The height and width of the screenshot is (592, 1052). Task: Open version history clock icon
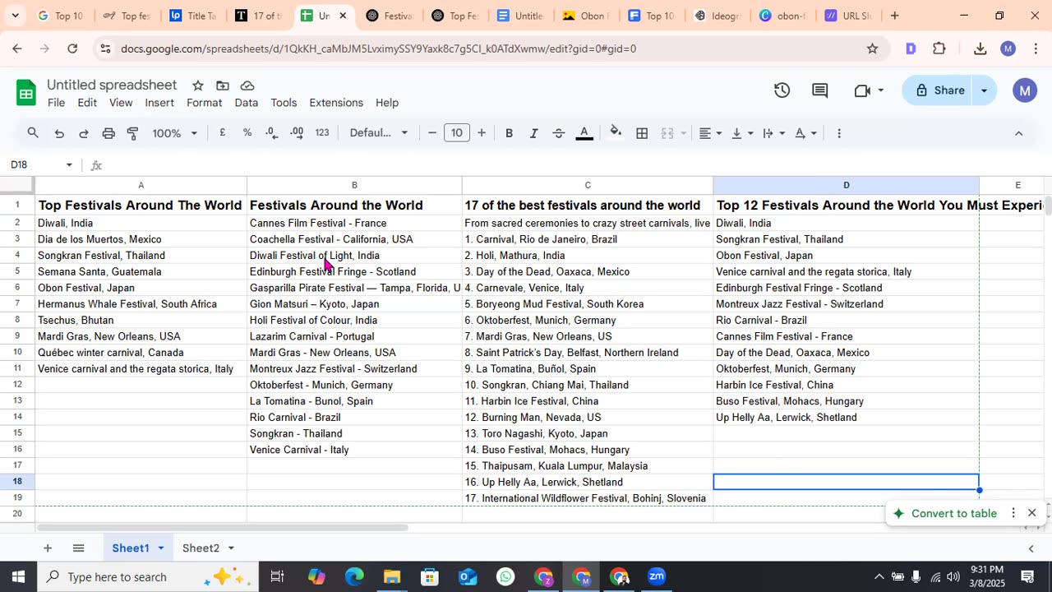click(782, 90)
